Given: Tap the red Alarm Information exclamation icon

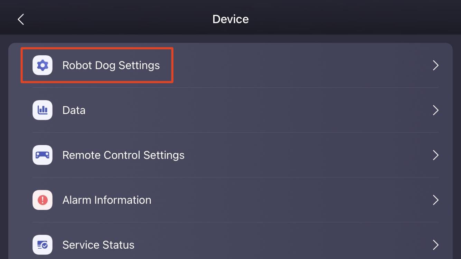Looking at the screenshot, I should (43, 200).
